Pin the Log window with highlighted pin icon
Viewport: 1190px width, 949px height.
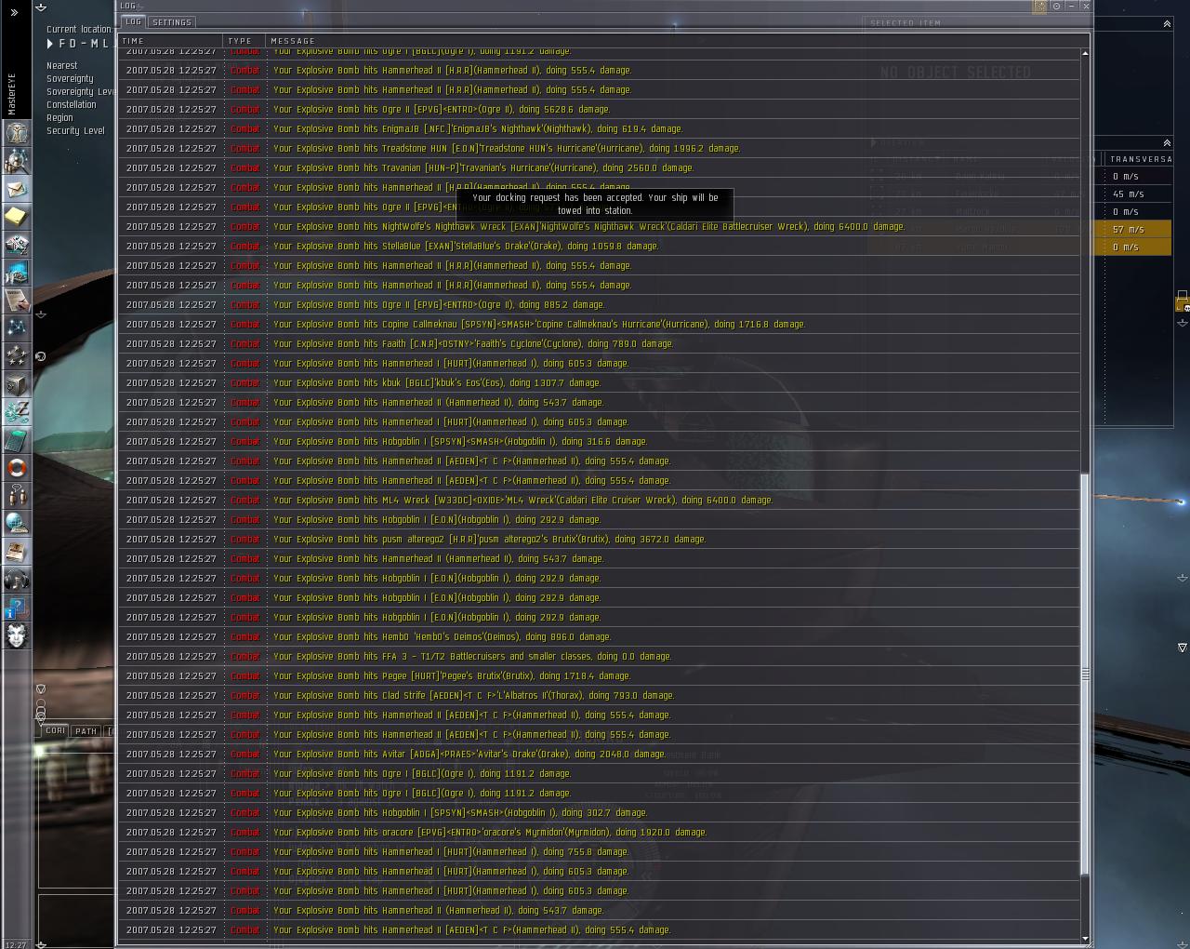tap(1040, 6)
